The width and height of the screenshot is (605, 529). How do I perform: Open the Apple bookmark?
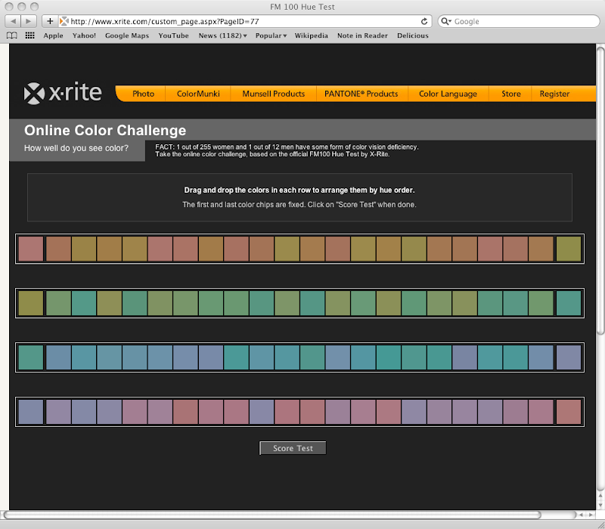53,36
